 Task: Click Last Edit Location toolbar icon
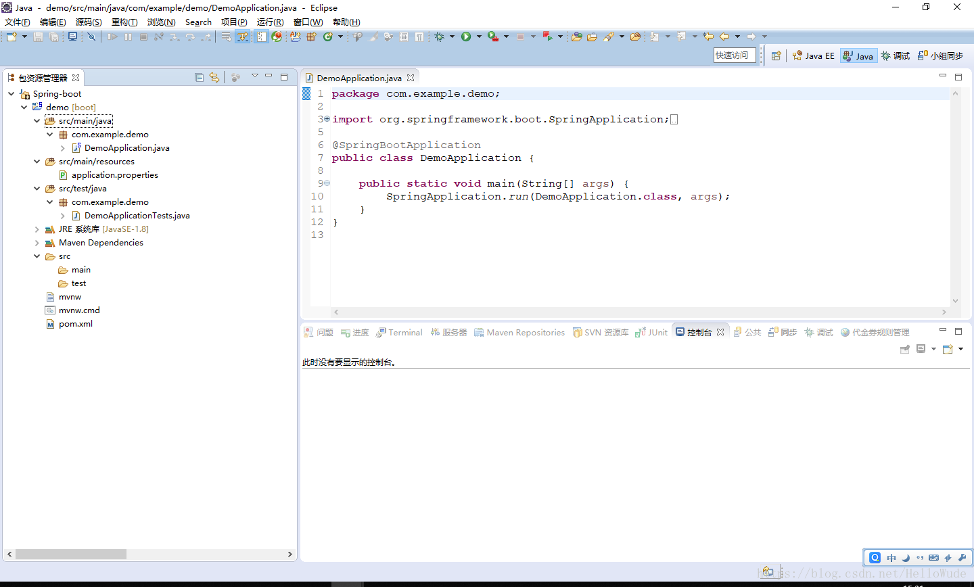708,37
